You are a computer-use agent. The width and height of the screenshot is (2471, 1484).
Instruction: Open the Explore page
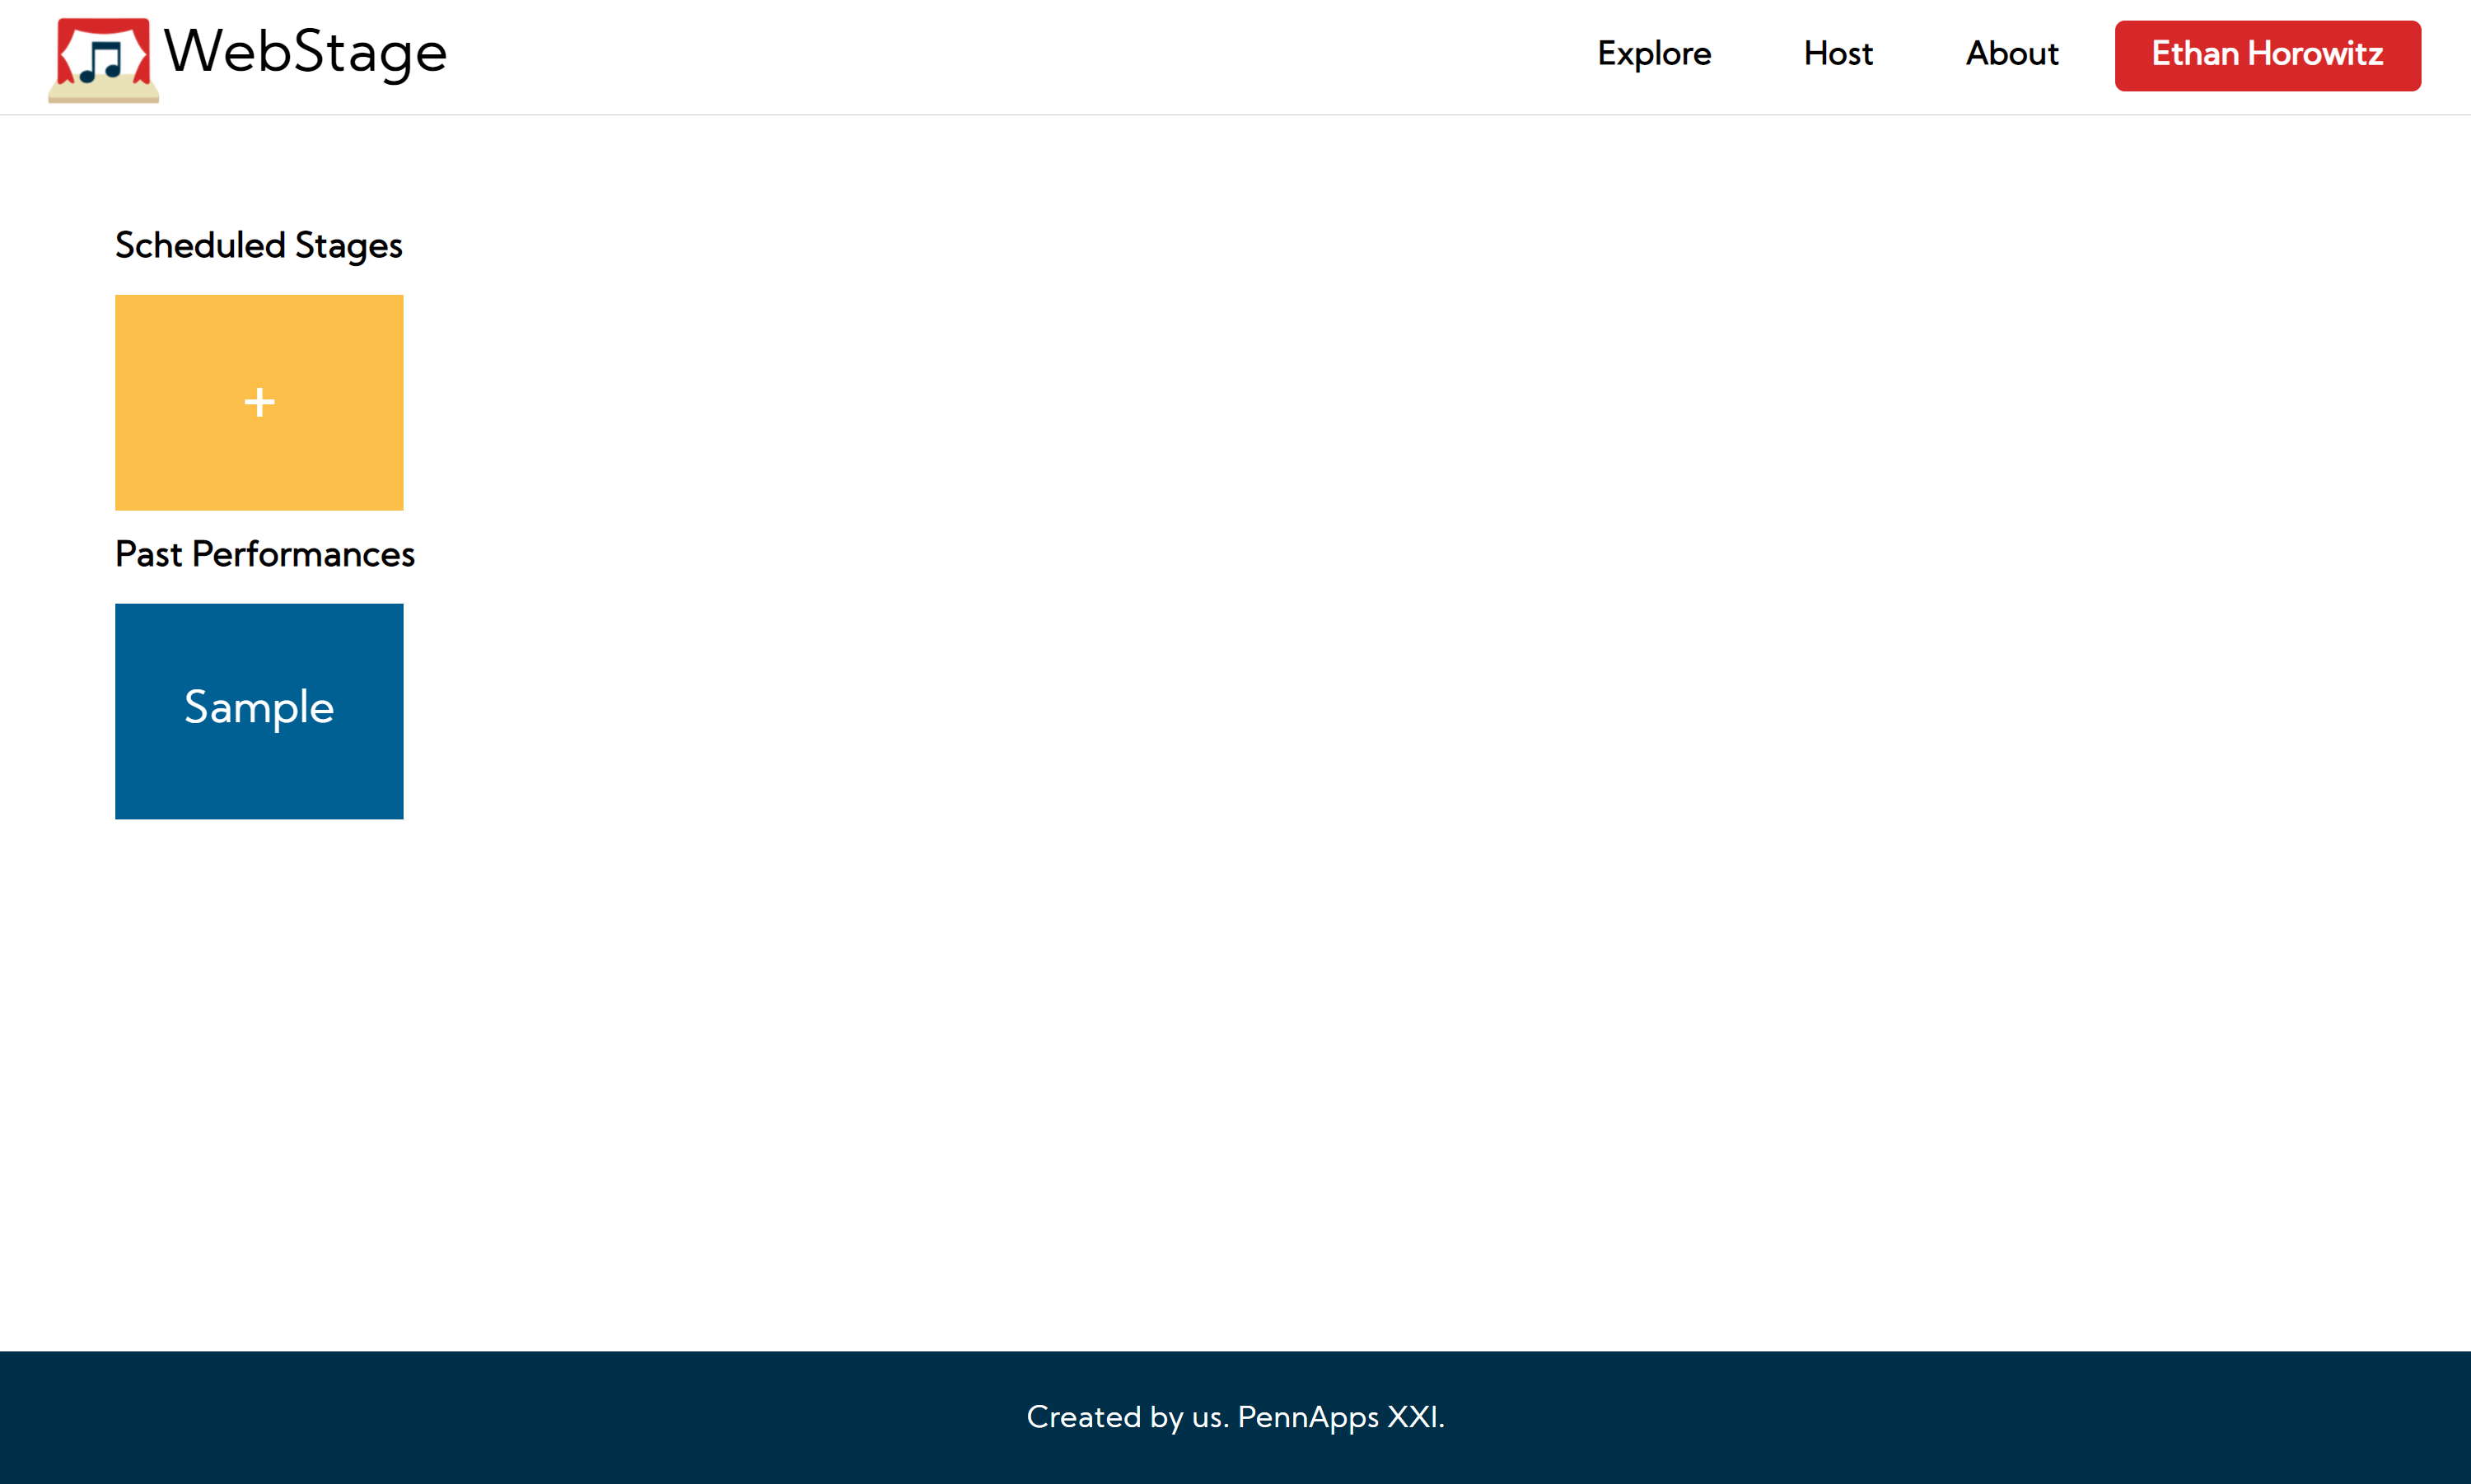[1653, 54]
